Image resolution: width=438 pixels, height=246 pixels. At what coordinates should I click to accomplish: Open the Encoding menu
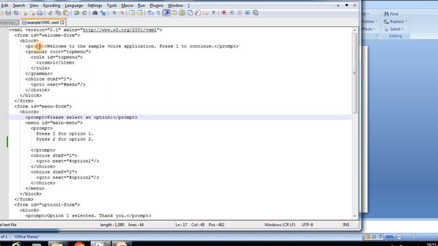click(x=51, y=5)
